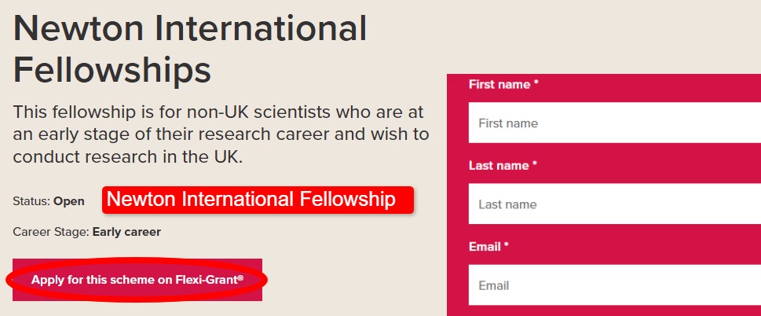Click the "Last name *" field label
761x316 pixels.
[x=499, y=165]
